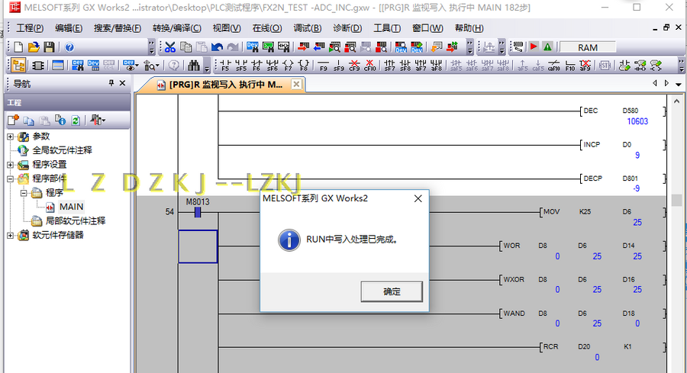Screen dimensions: 687x373
Task: Copy selection from the main toolbar
Action: [x=185, y=47]
